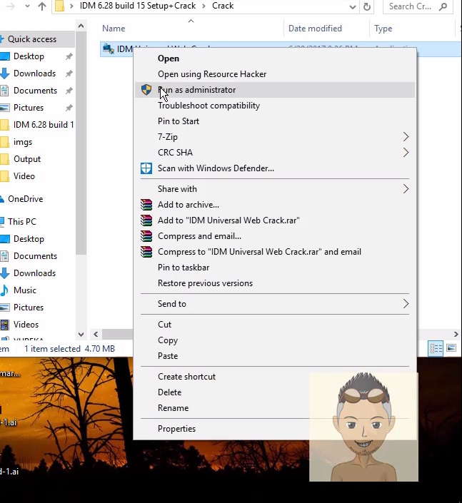Click WinRAR icon beside Compress and email
This screenshot has height=503, width=462.
146,236
